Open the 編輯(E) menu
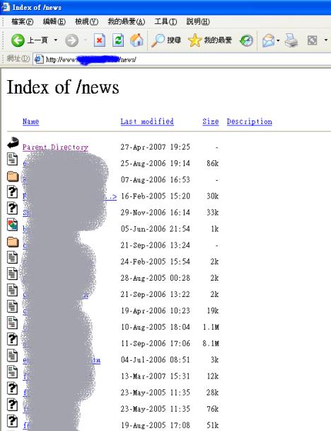Image resolution: width=331 pixels, height=431 pixels. point(54,21)
